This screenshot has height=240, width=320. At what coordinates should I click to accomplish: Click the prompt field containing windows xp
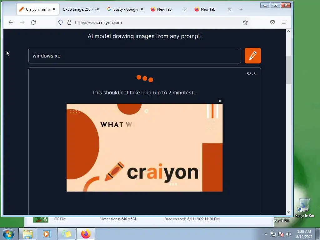(135, 56)
